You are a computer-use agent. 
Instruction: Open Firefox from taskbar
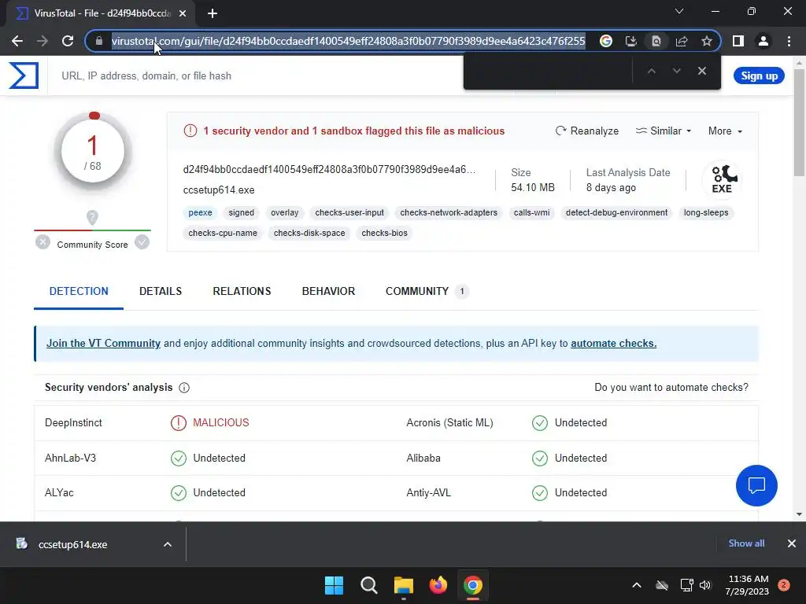tap(438, 585)
